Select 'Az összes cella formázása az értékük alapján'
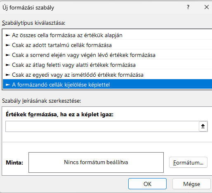The image size is (212, 193). 107,35
